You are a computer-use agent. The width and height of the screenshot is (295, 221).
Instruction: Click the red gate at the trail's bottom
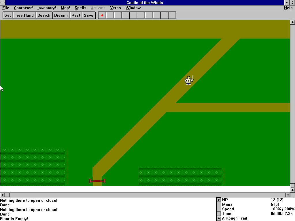pos(97,181)
